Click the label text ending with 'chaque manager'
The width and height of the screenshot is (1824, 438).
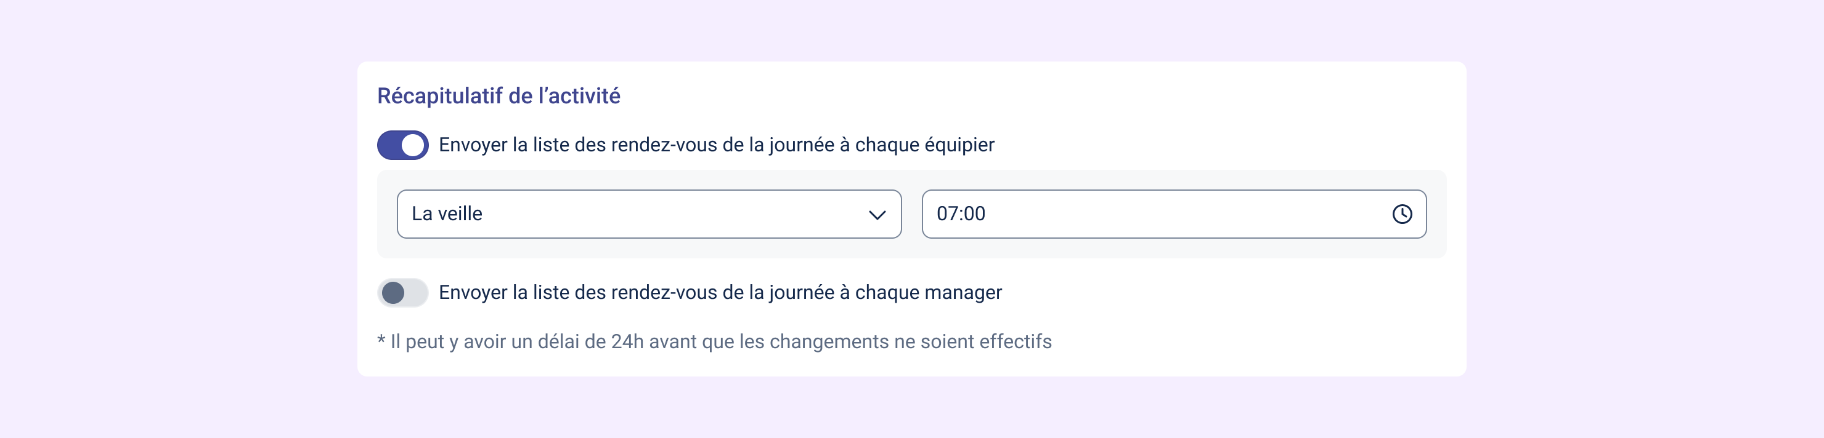point(720,292)
